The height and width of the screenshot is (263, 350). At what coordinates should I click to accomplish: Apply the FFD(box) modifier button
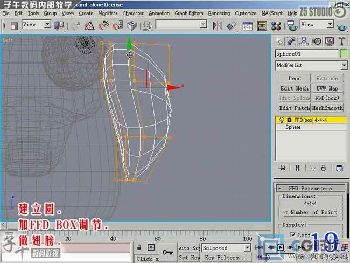pyautogui.click(x=327, y=98)
